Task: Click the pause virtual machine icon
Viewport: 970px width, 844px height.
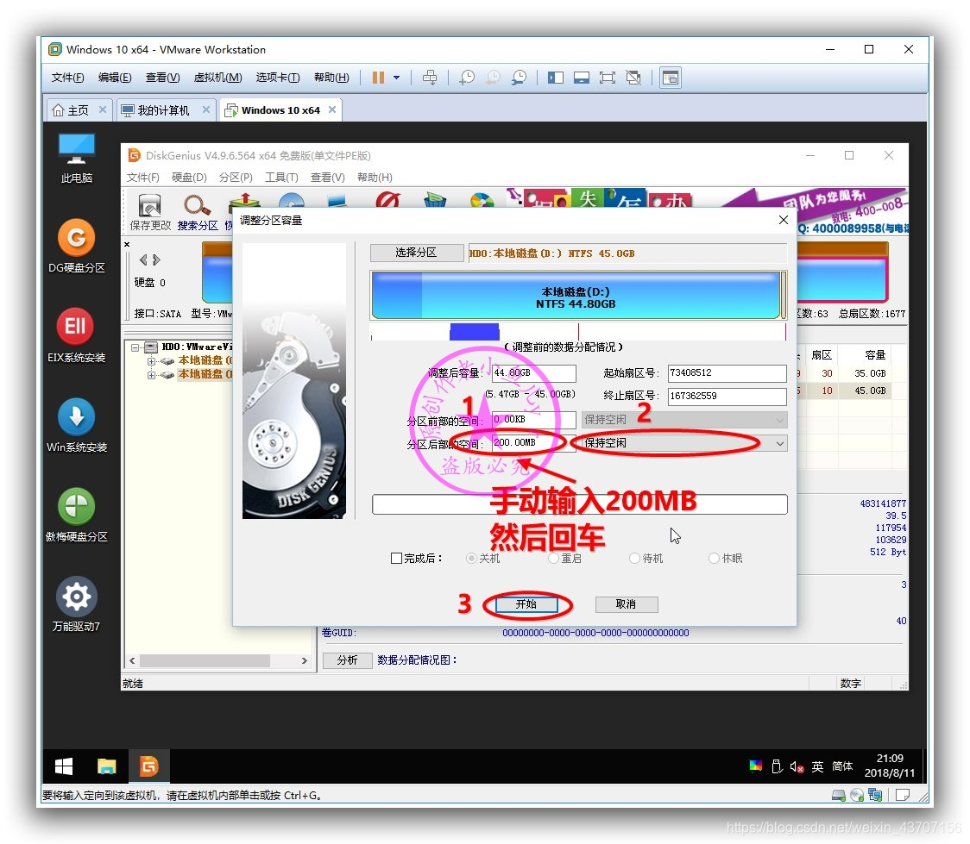Action: [x=378, y=78]
